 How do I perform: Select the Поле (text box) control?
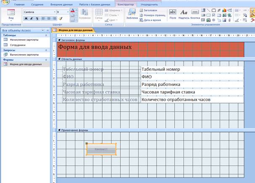coord(173,14)
